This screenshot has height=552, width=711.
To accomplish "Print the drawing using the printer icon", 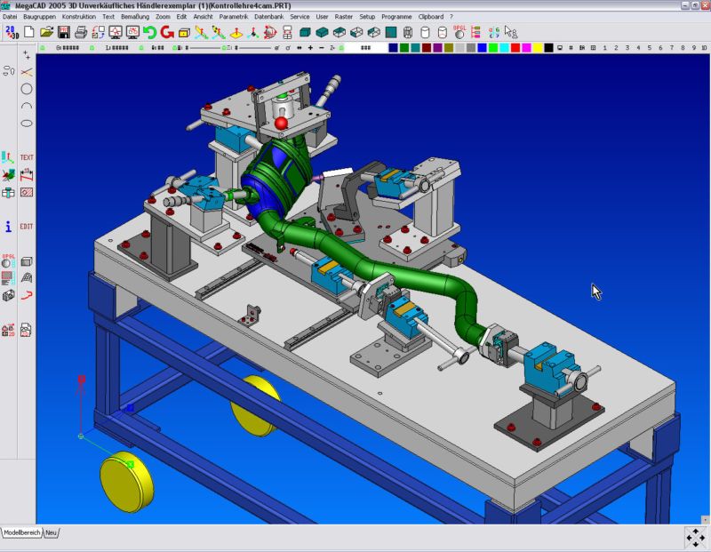I will (81, 32).
